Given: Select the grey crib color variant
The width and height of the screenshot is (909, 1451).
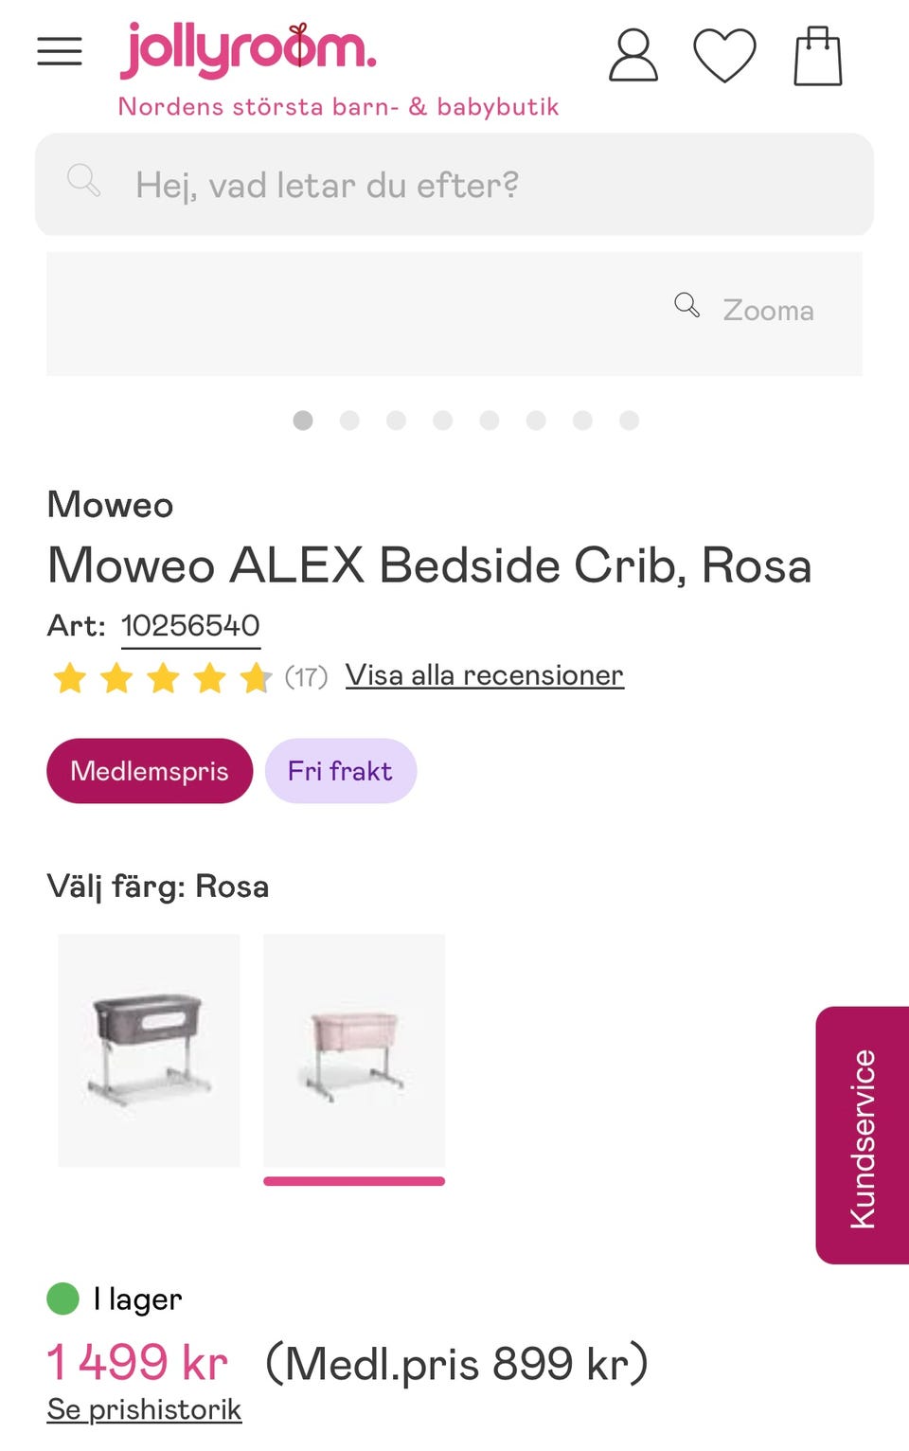Looking at the screenshot, I should click(x=149, y=1049).
